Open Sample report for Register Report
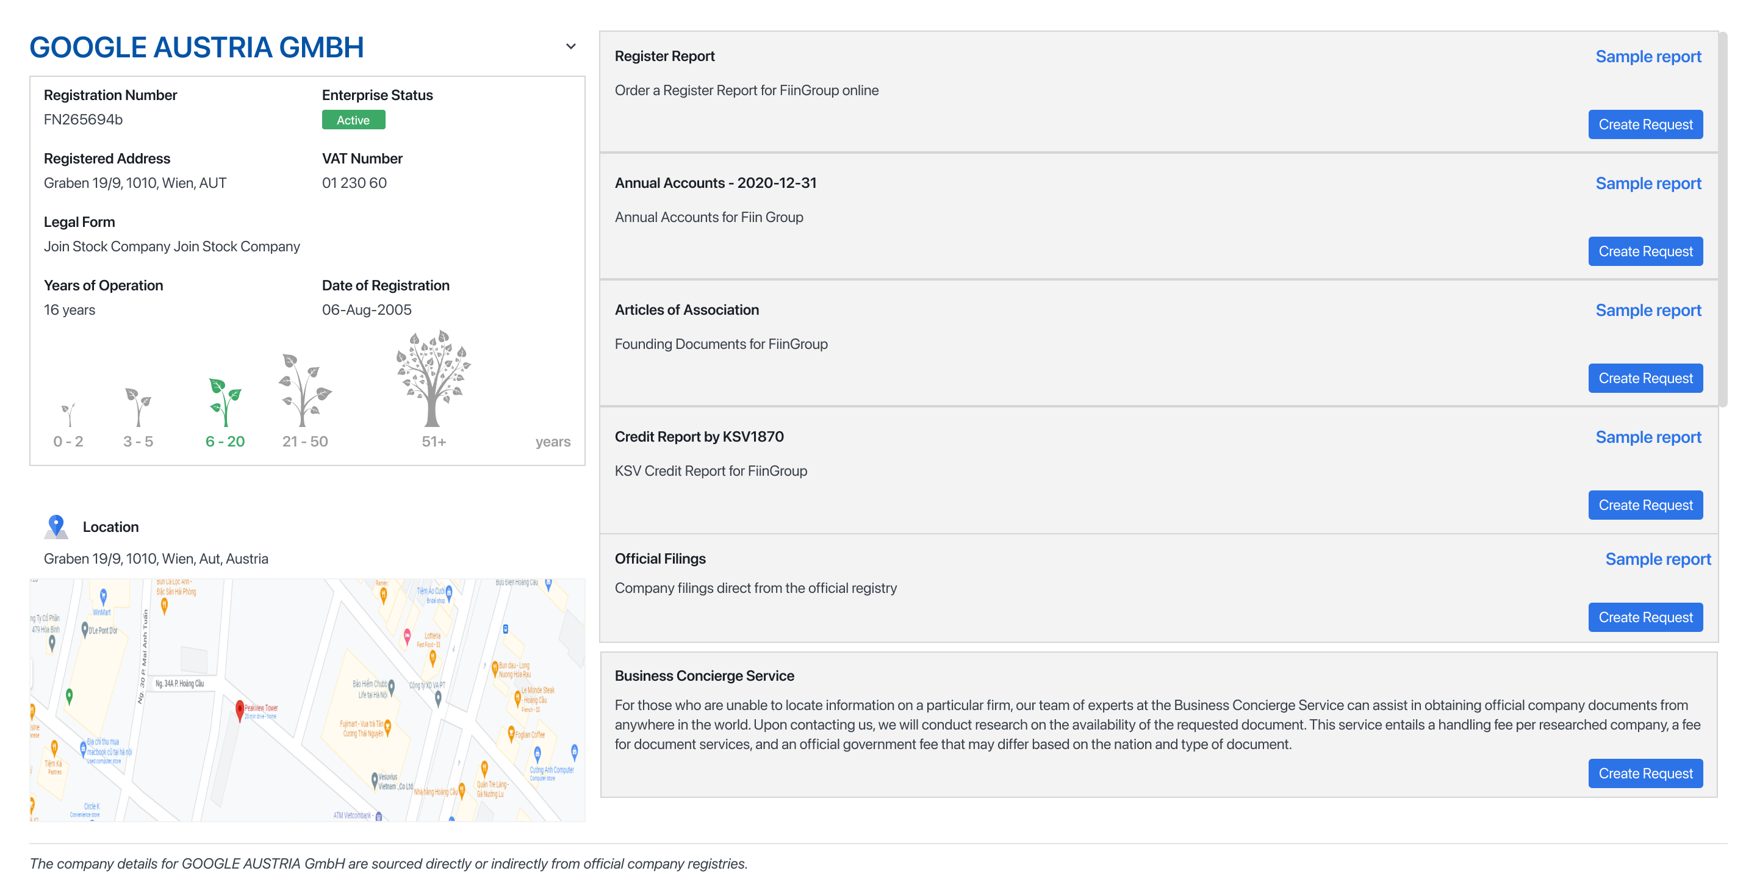This screenshot has width=1757, height=893. point(1647,57)
